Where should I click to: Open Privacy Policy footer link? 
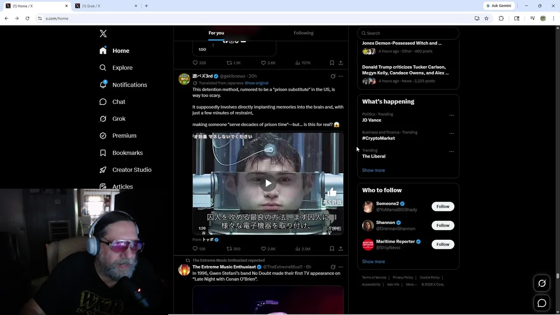[403, 277]
